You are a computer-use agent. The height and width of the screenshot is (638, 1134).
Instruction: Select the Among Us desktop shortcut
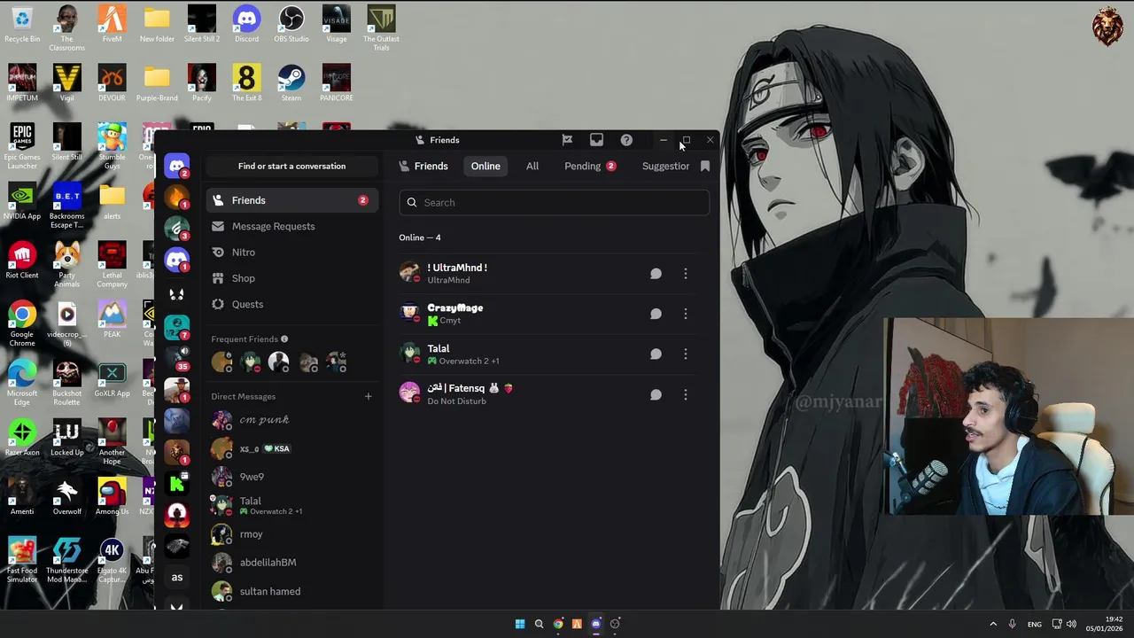click(112, 496)
